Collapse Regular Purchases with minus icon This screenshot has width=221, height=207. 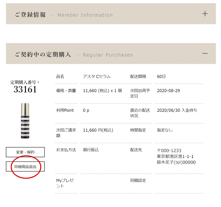coord(205,53)
